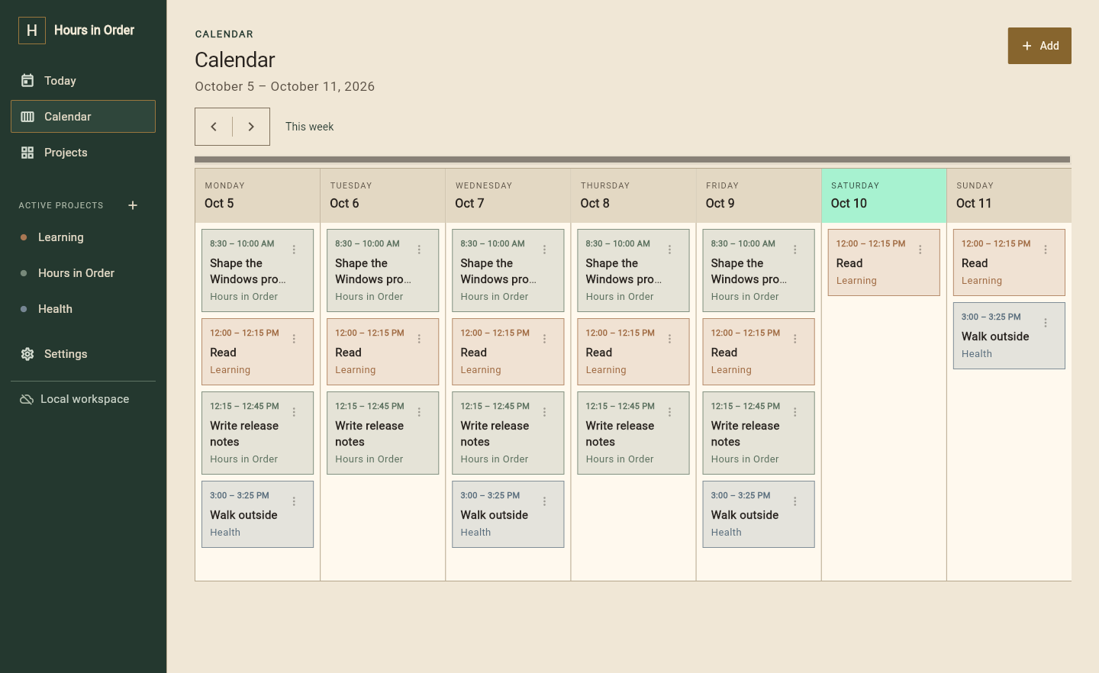Viewport: 1099px width, 673px height.
Task: Open Settings from the sidebar
Action: click(x=83, y=354)
